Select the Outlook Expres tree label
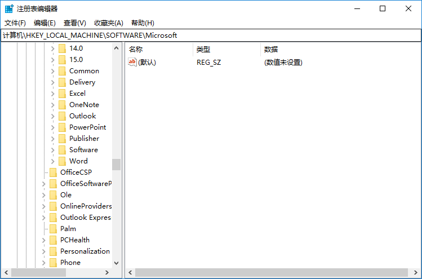This screenshot has width=422, height=279. 86,218
